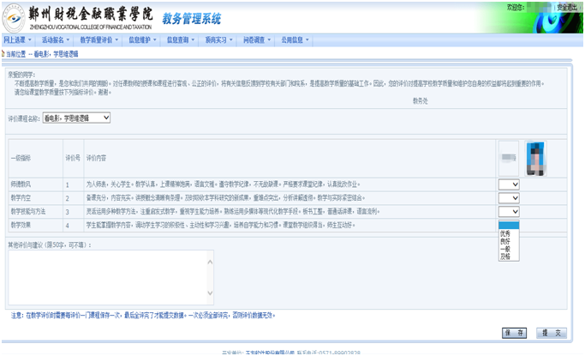Open the 信息查询 menu
The image size is (585, 356).
pos(181,40)
